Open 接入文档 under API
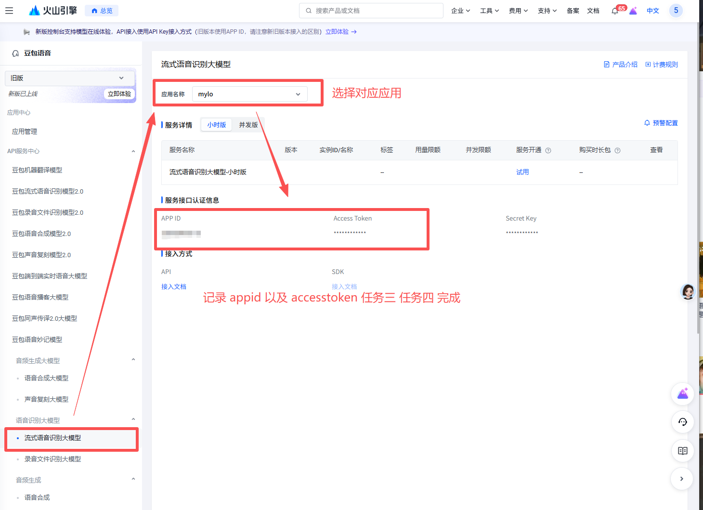The image size is (703, 510). [x=174, y=287]
